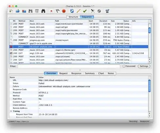Open Find with binoculars icon
Viewport: 160px width, 133px height.
(x=43, y=11)
